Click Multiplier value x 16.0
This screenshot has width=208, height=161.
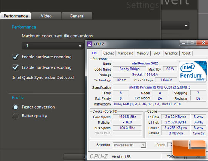click(x=127, y=123)
